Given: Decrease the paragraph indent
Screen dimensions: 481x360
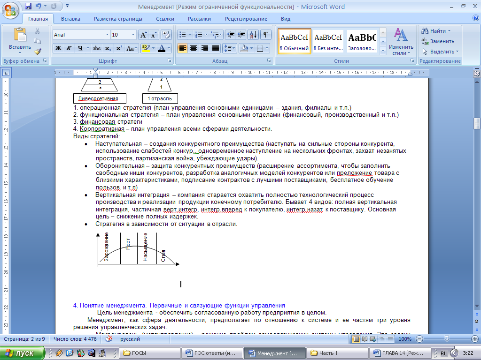Looking at the screenshot, I should coord(230,35).
